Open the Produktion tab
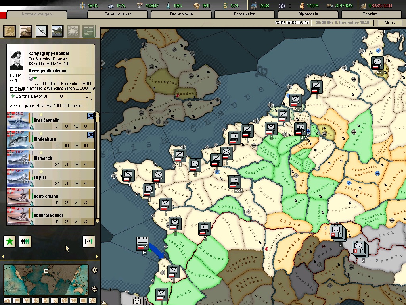 (x=244, y=14)
